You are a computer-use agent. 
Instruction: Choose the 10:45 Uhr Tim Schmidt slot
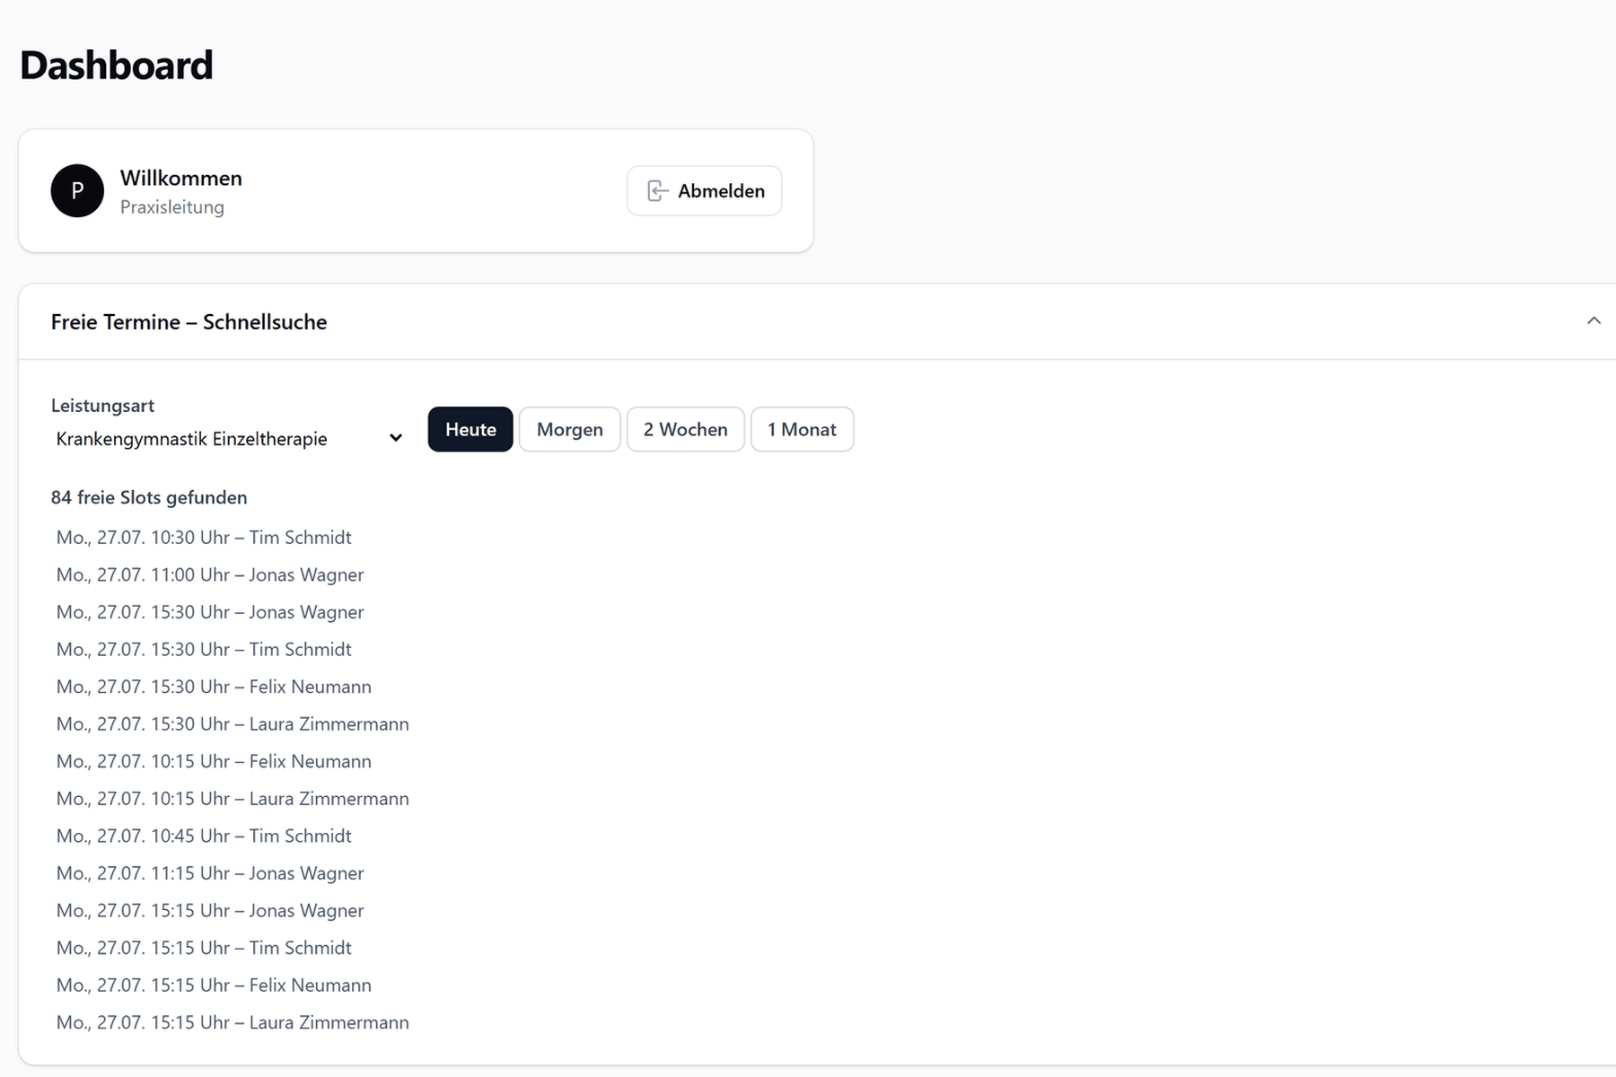coord(204,836)
